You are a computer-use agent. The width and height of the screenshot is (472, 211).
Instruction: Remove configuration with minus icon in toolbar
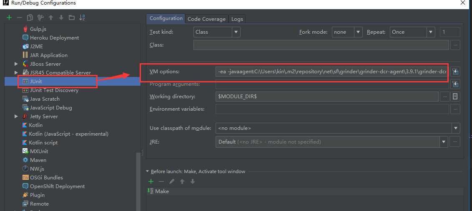click(20, 18)
